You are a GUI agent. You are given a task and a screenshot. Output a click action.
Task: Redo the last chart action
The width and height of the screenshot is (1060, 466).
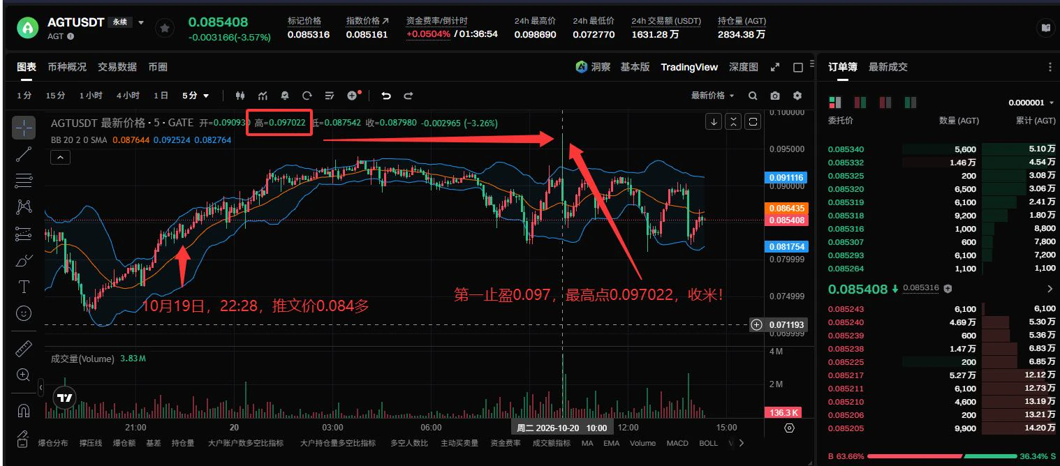click(x=408, y=96)
